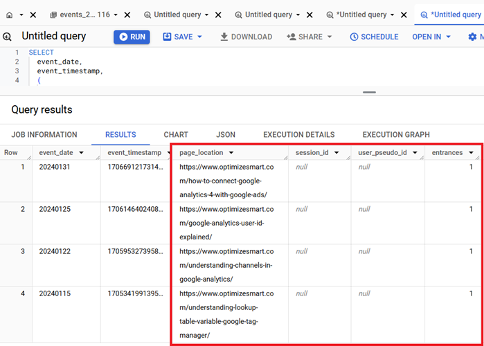Close the events_2... 116 tab
This screenshot has width=484, height=346.
[127, 15]
